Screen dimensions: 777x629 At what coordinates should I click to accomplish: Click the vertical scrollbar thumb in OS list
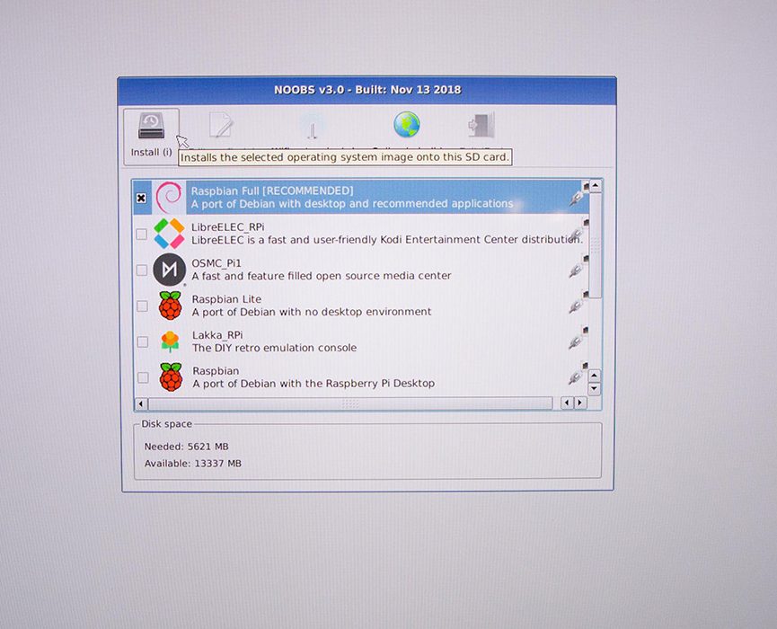pos(596,246)
